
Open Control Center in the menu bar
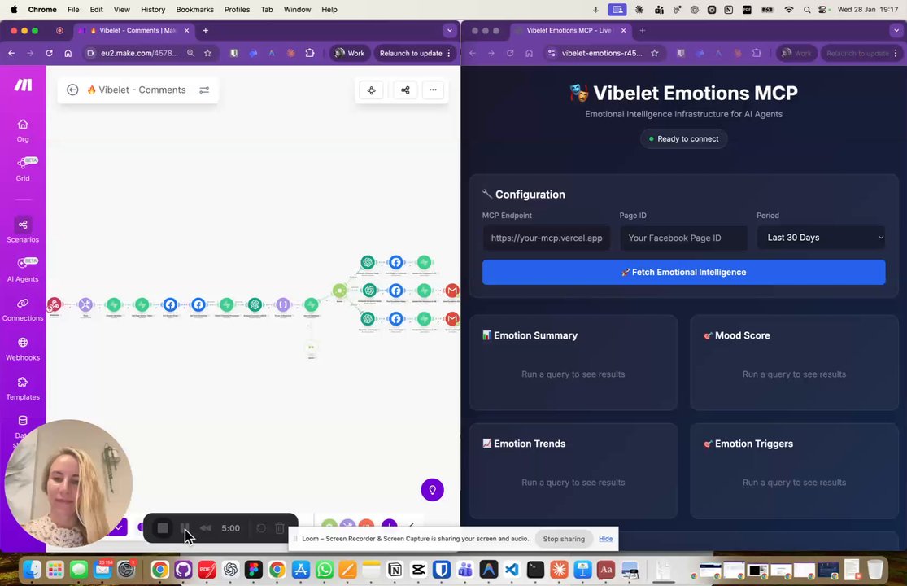pyautogui.click(x=822, y=9)
